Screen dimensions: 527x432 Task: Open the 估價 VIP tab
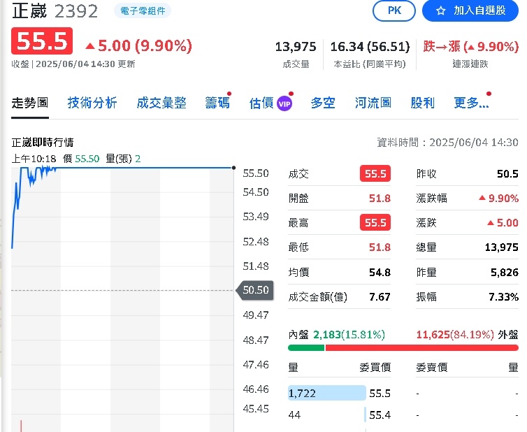click(x=270, y=103)
